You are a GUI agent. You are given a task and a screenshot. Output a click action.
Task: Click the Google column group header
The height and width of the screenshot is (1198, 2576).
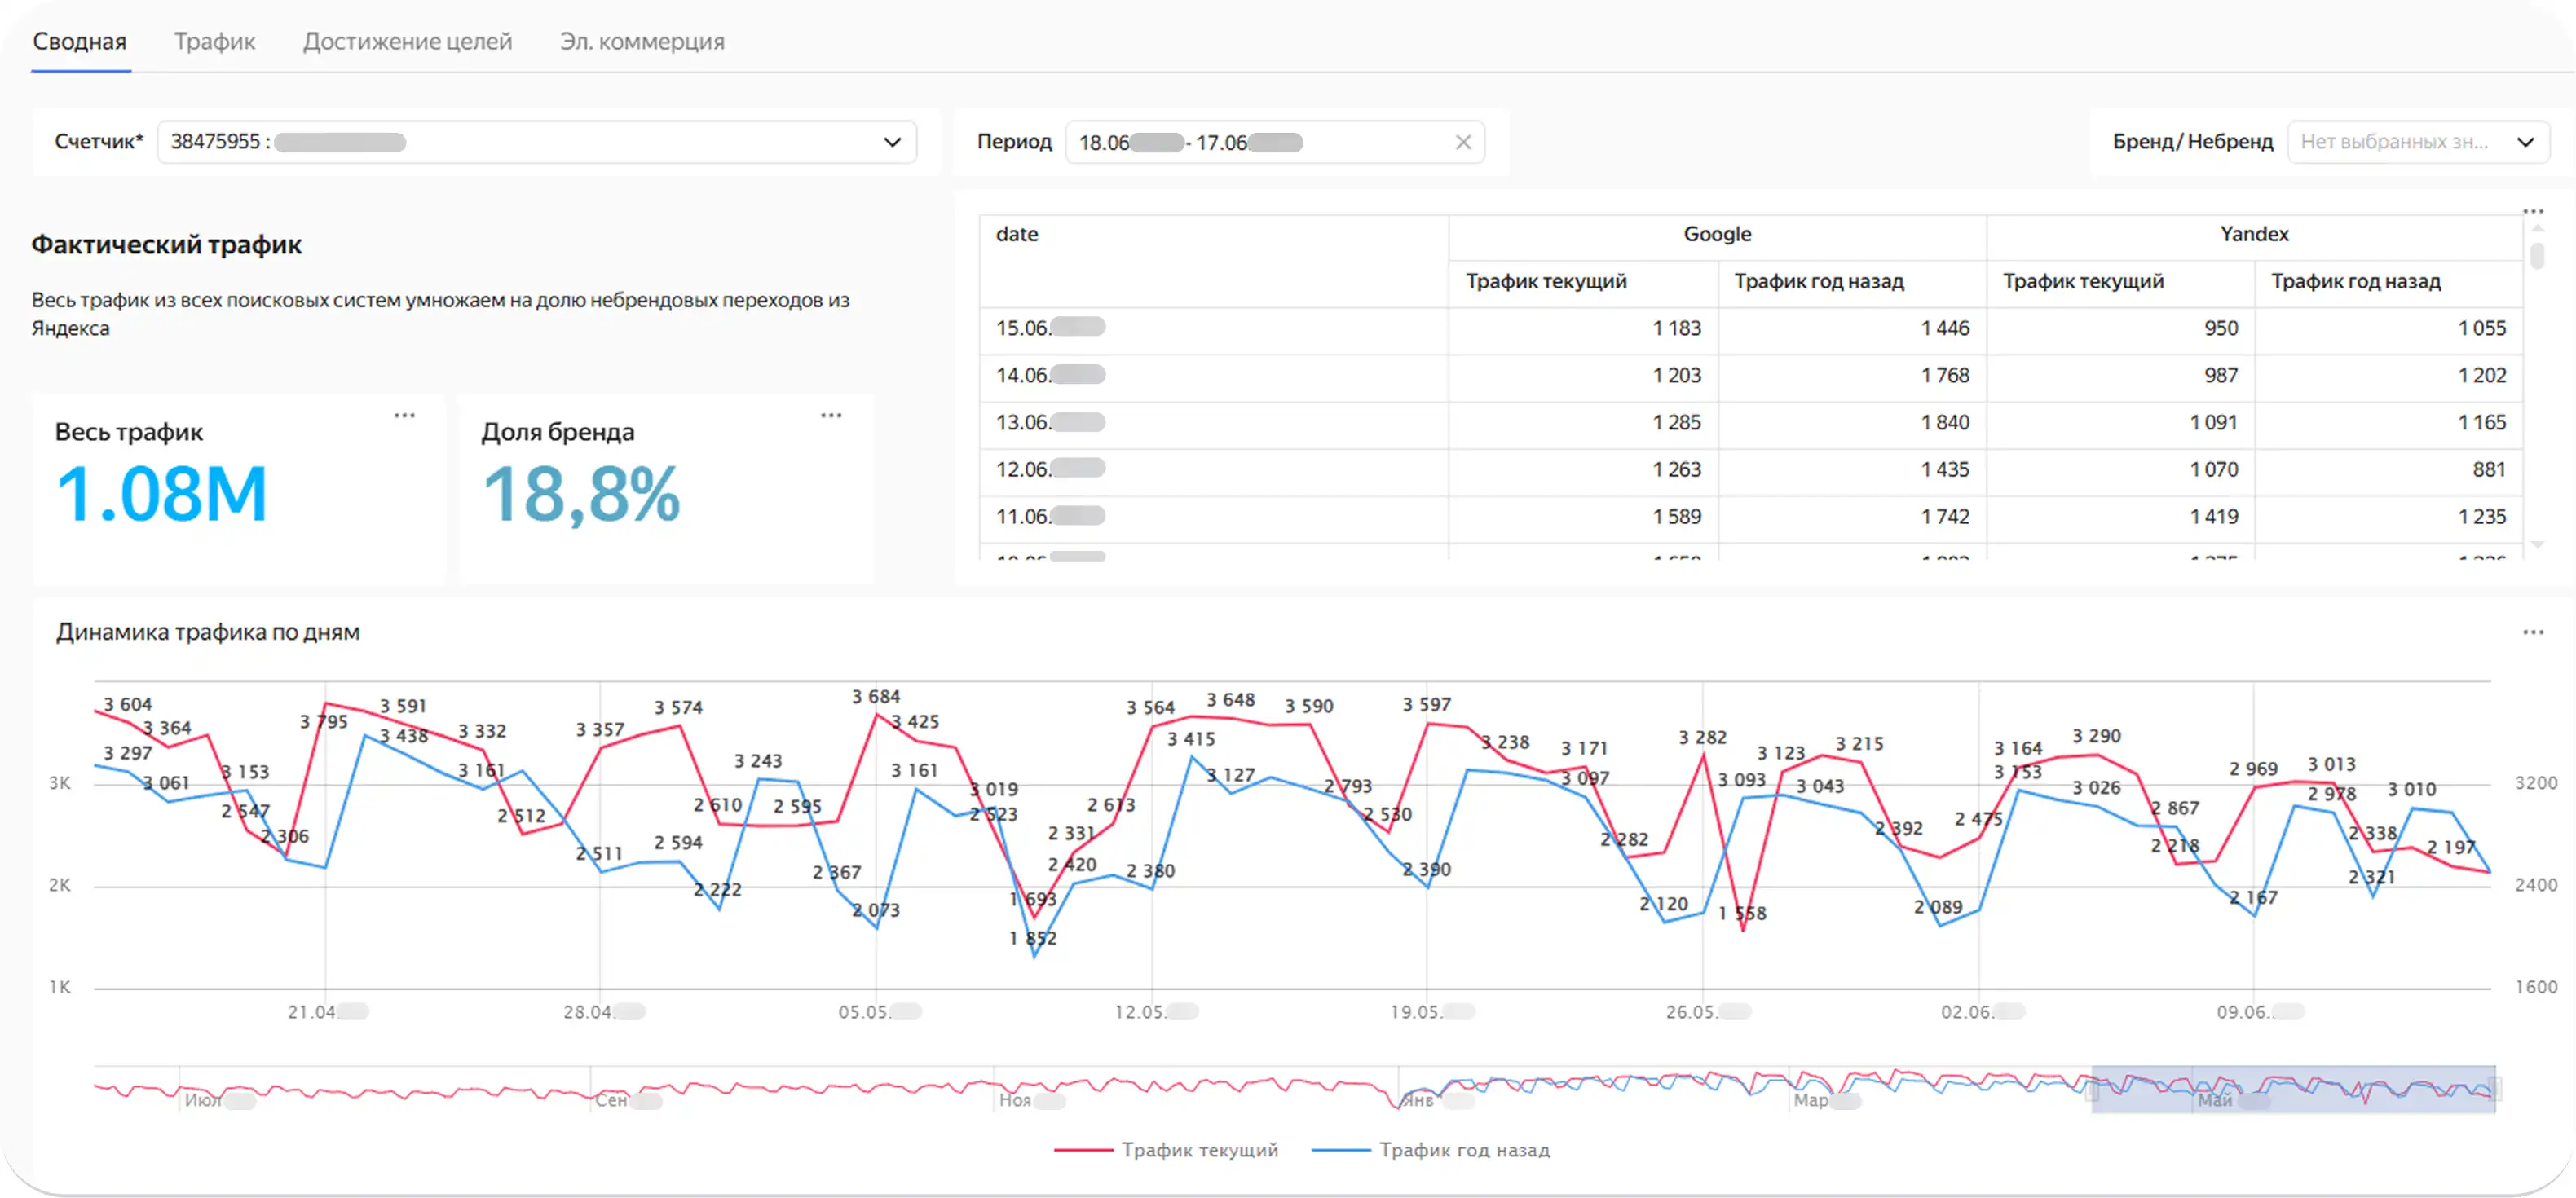[x=1717, y=234]
